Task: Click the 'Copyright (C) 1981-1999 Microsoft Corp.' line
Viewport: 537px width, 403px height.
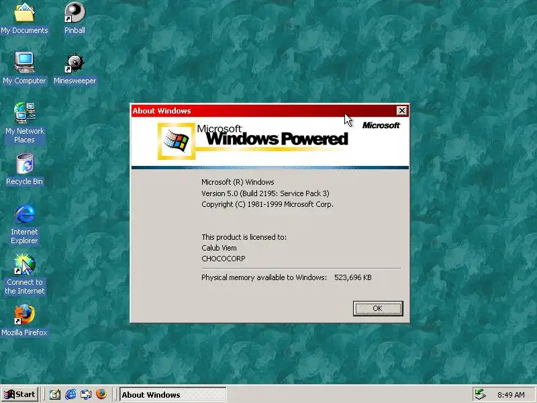Action: pos(267,204)
